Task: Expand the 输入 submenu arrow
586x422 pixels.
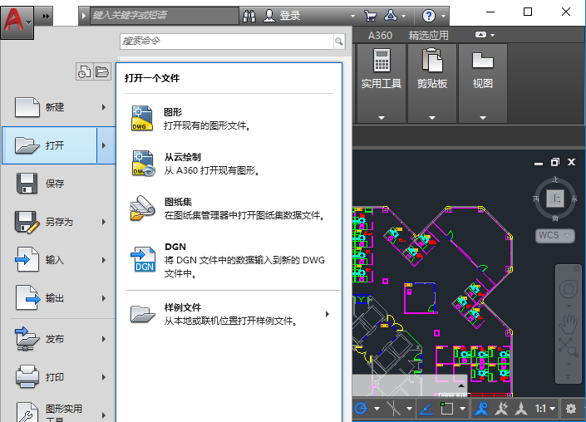Action: tap(104, 260)
